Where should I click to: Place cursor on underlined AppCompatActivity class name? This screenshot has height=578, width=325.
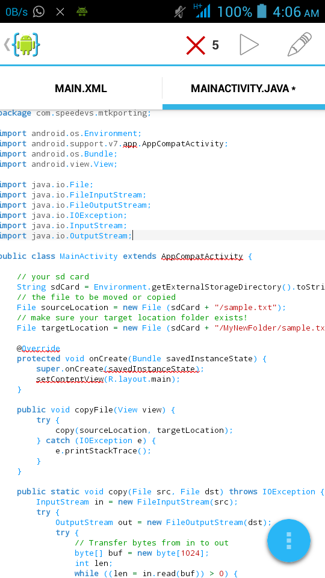click(x=202, y=256)
